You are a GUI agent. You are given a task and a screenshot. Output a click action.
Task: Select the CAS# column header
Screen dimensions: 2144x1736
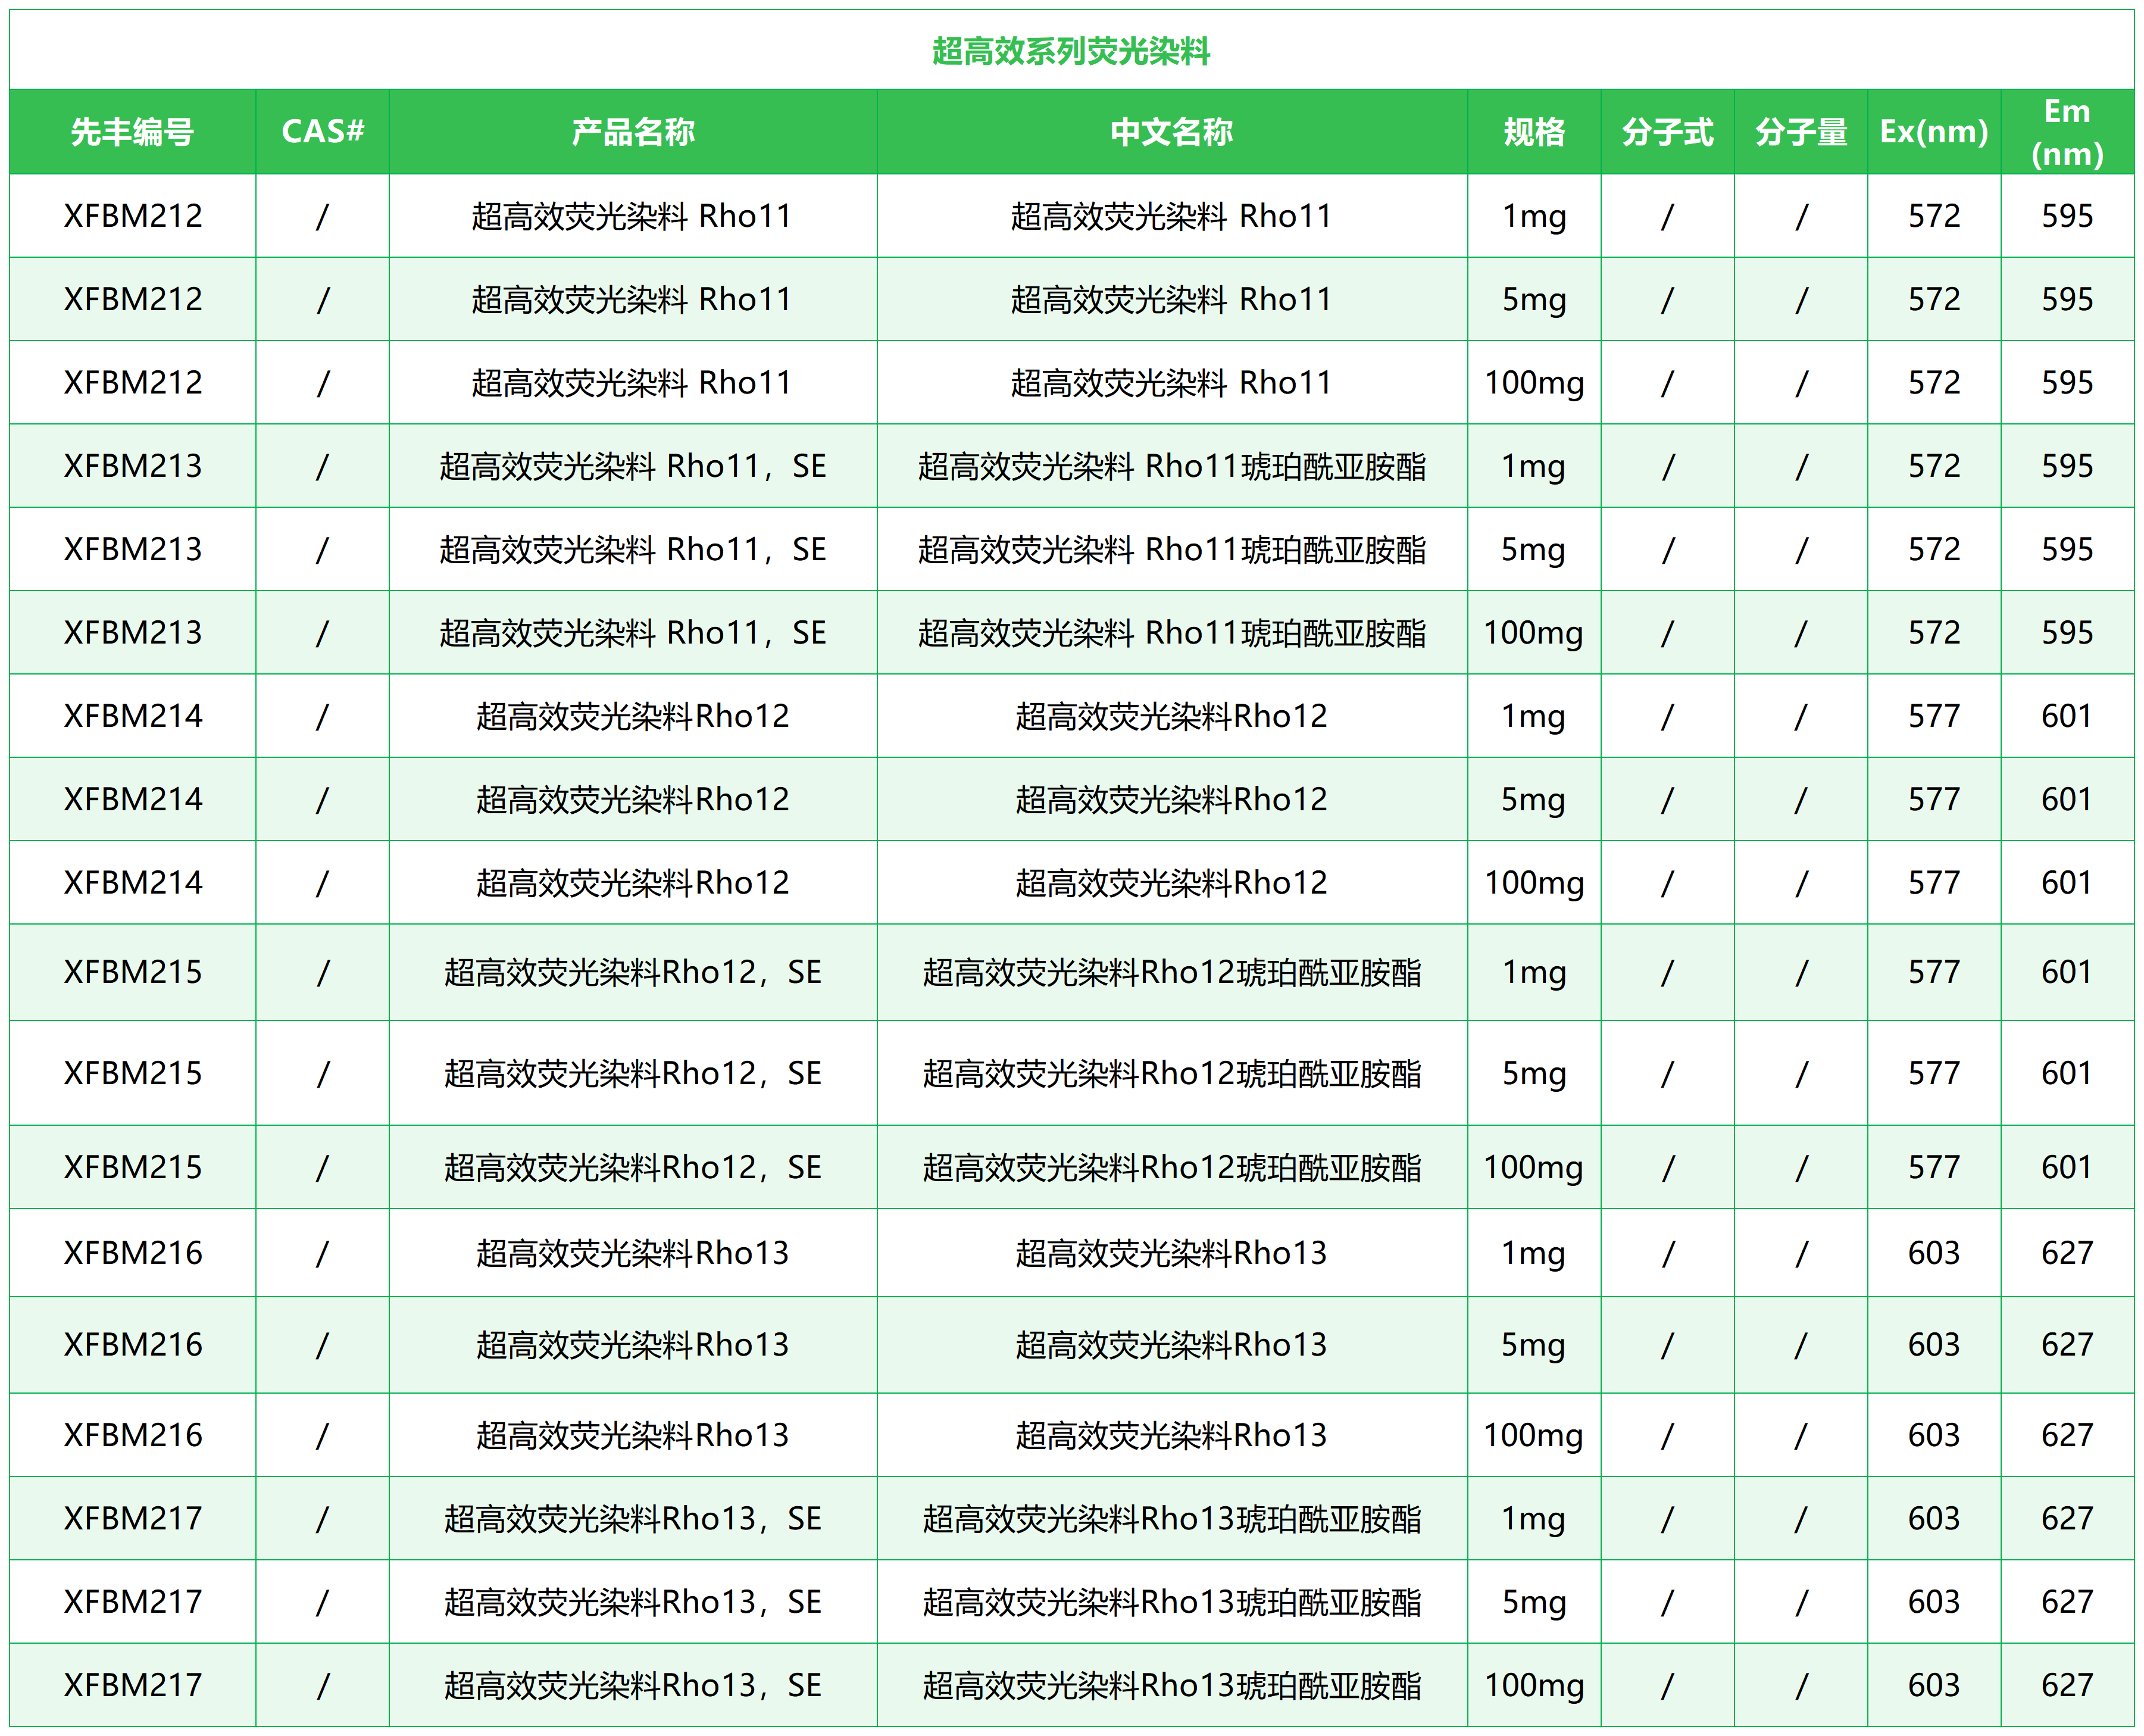tap(322, 131)
